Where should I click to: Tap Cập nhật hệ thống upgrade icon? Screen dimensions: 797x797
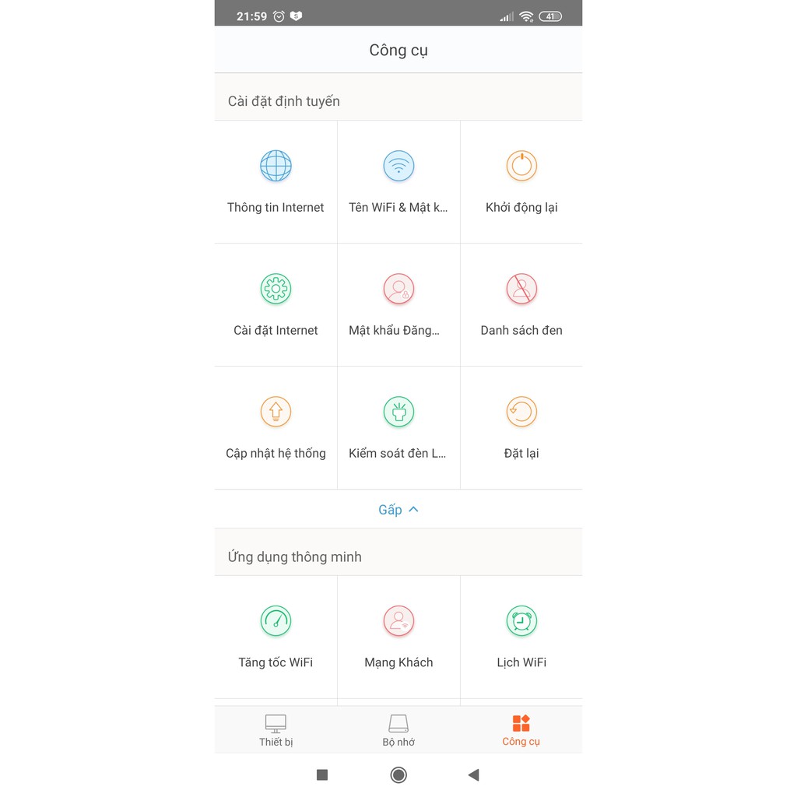(276, 412)
